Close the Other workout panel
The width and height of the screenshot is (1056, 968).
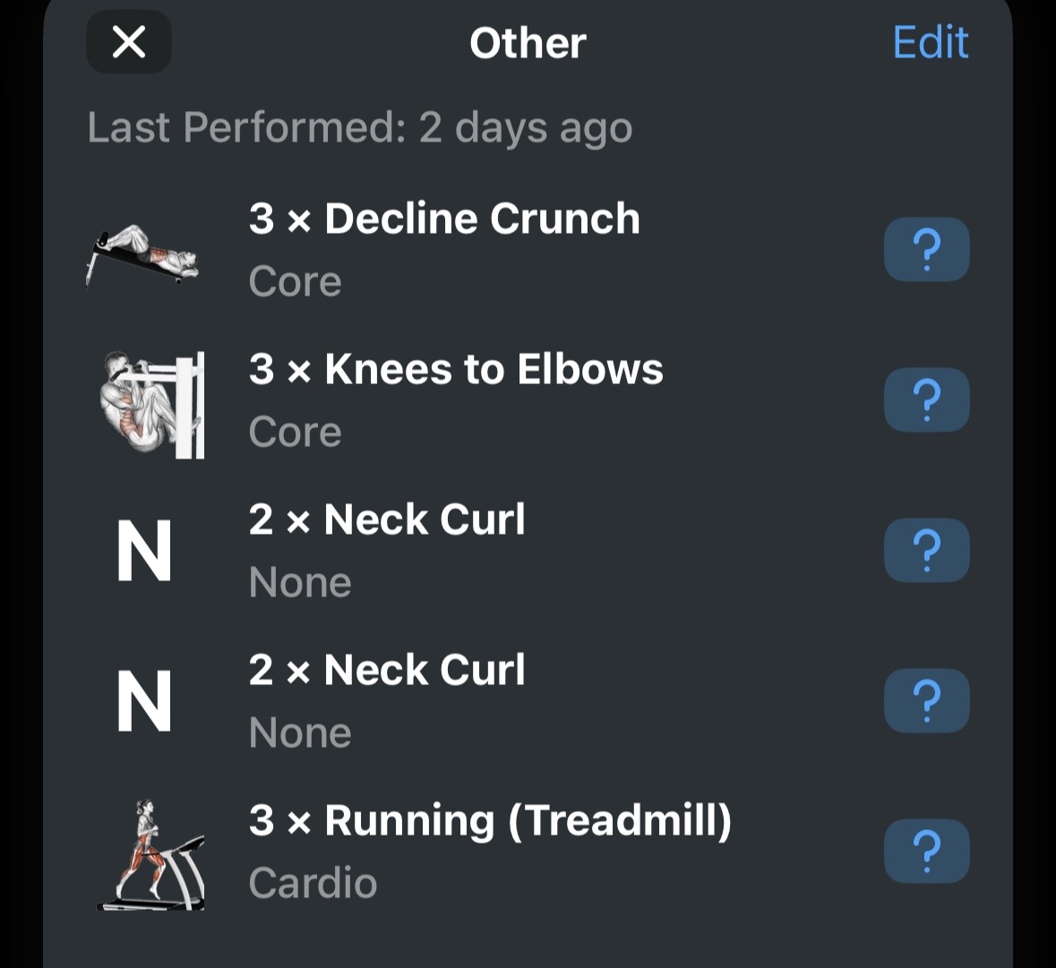coord(129,42)
